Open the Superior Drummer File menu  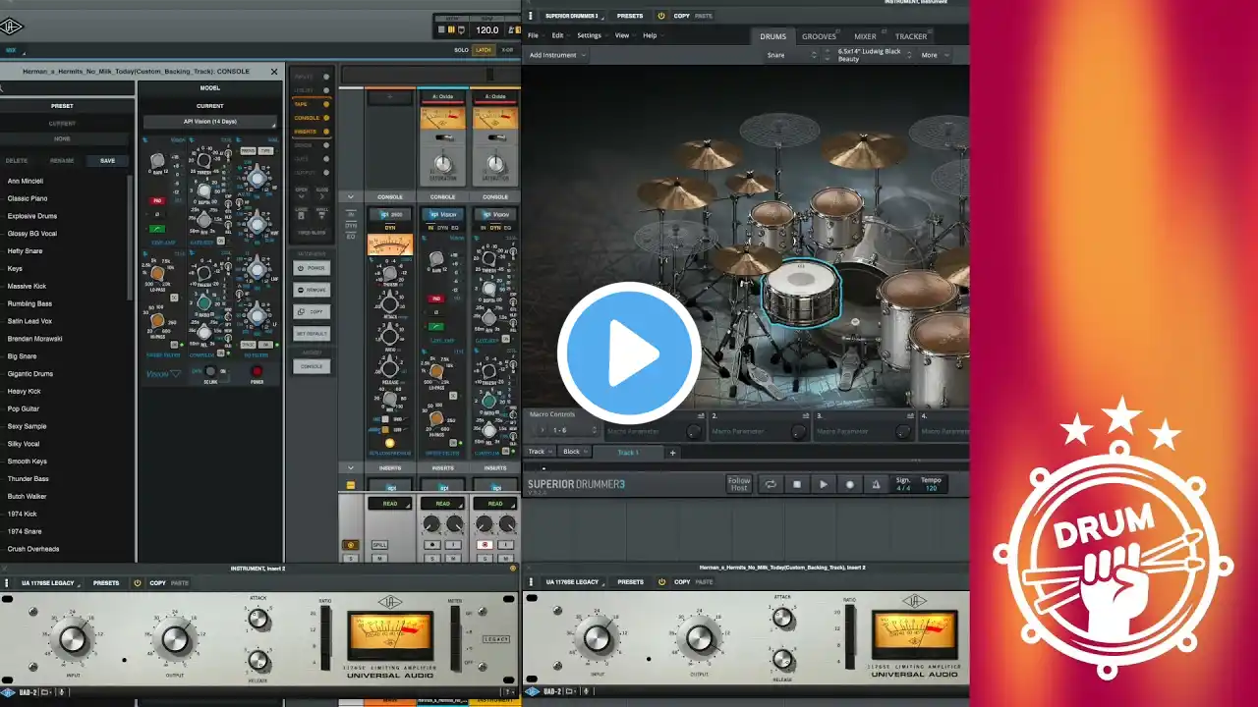pos(533,35)
